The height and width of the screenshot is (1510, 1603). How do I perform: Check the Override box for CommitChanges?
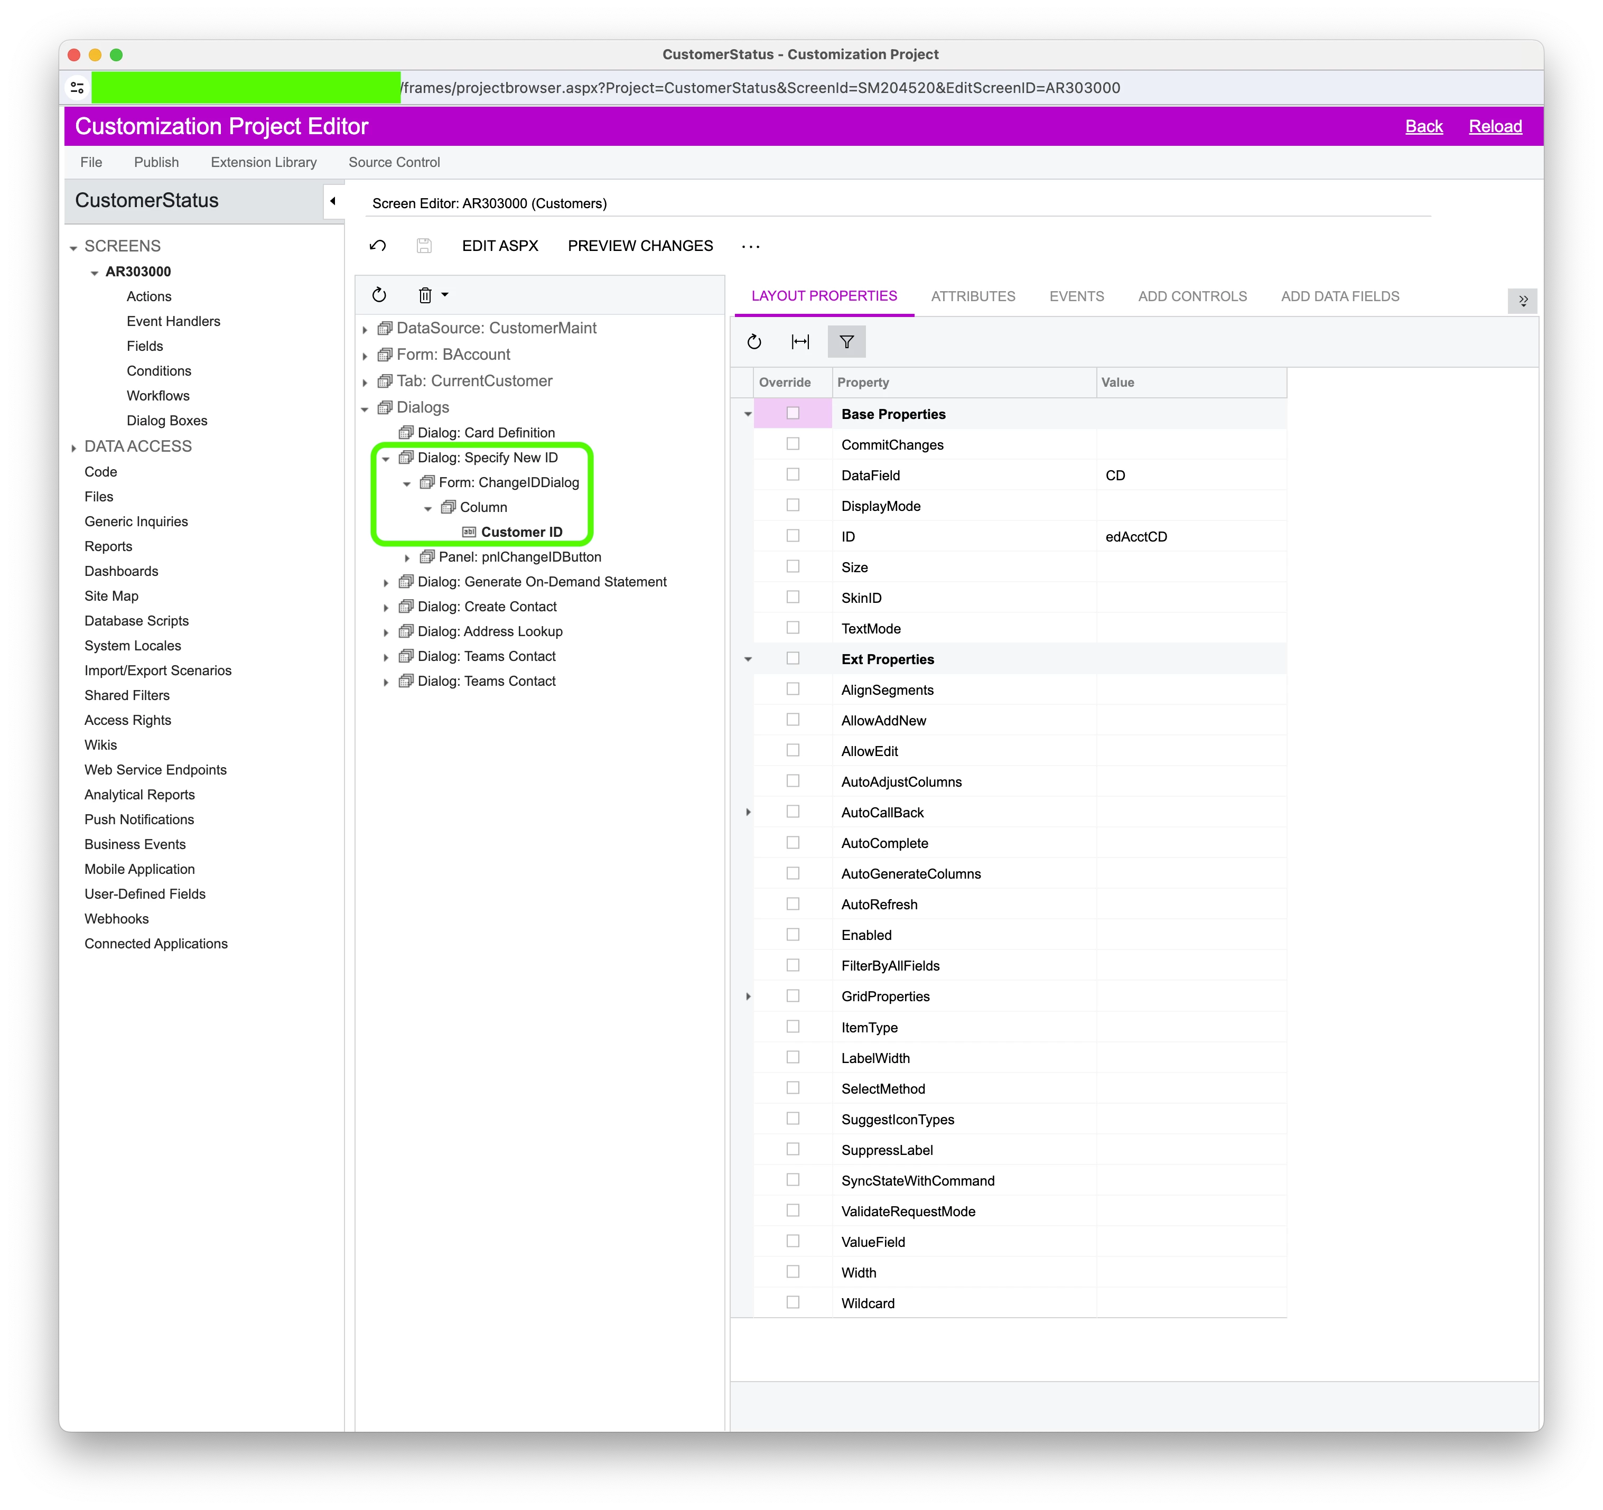(793, 444)
